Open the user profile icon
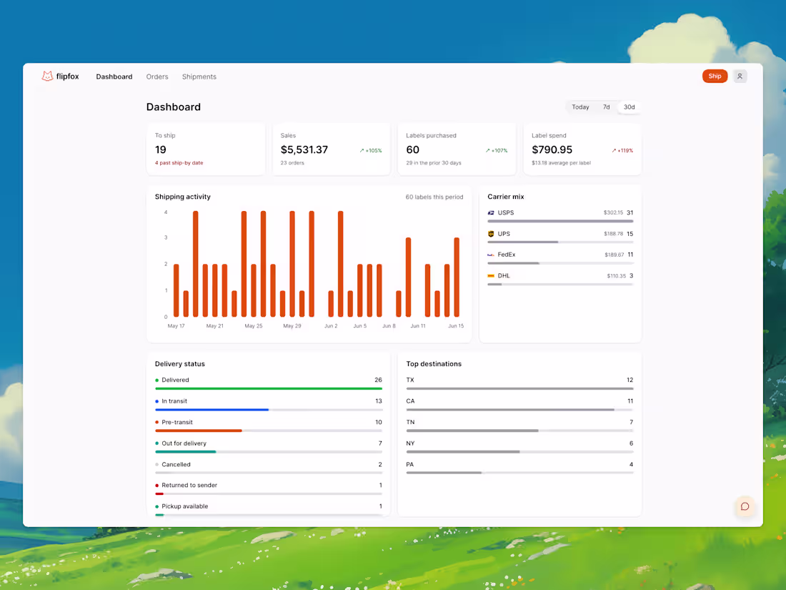 coord(740,77)
